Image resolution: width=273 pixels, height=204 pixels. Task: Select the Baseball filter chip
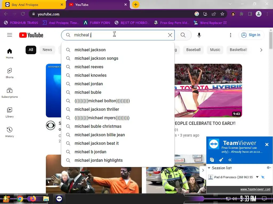[193, 50]
